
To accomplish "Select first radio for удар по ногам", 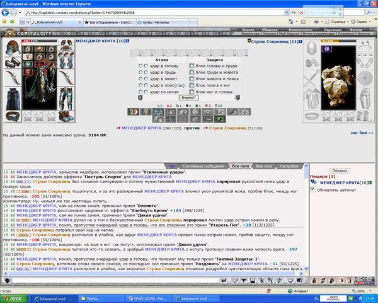I will pyautogui.click(x=140, y=92).
